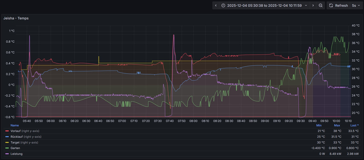364x160 pixels.
Task: Click the 40 °C right y-axis label
Action: (x=355, y=25)
